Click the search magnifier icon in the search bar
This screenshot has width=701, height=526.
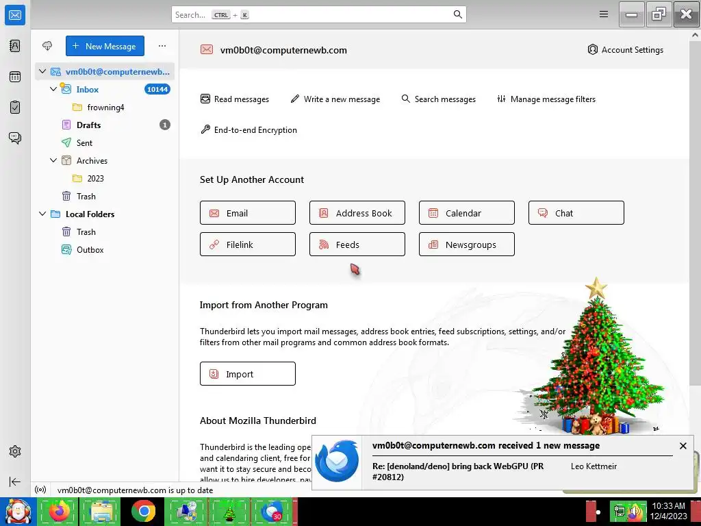point(457,14)
